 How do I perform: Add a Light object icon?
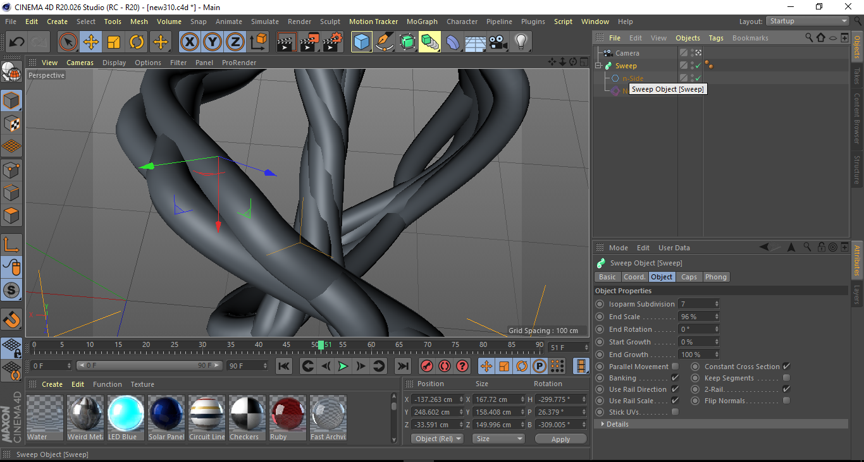pyautogui.click(x=521, y=42)
